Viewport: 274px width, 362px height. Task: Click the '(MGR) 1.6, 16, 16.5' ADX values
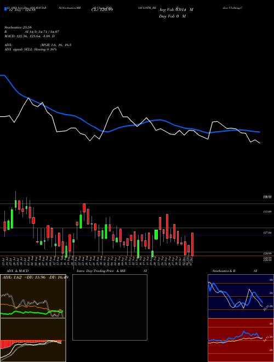55,45
